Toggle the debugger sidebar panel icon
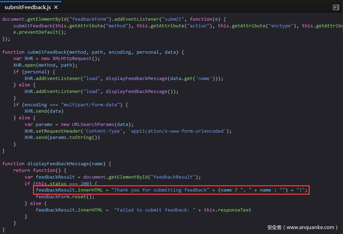The width and height of the screenshot is (343, 234). (x=335, y=7)
